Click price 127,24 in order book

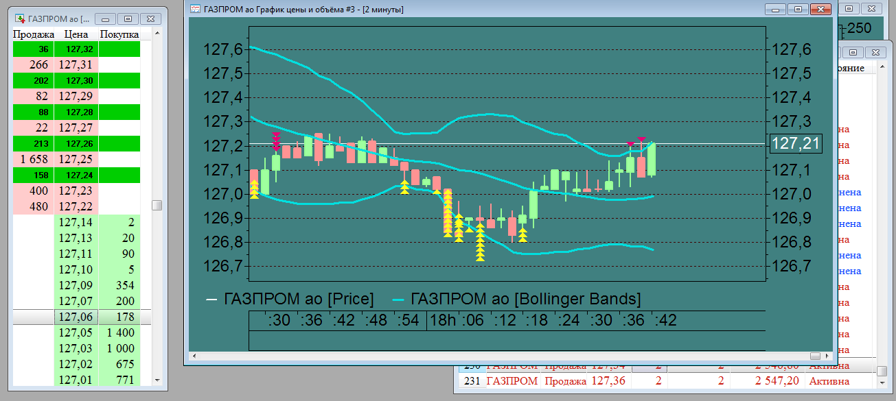click(76, 175)
